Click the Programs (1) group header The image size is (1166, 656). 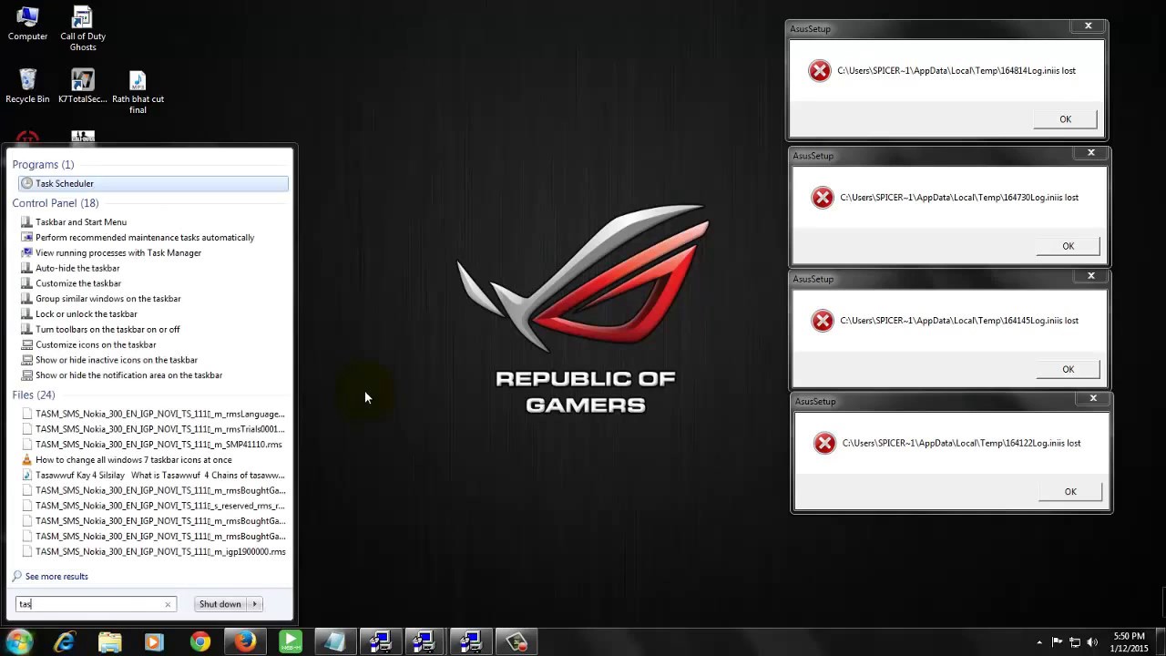click(43, 165)
